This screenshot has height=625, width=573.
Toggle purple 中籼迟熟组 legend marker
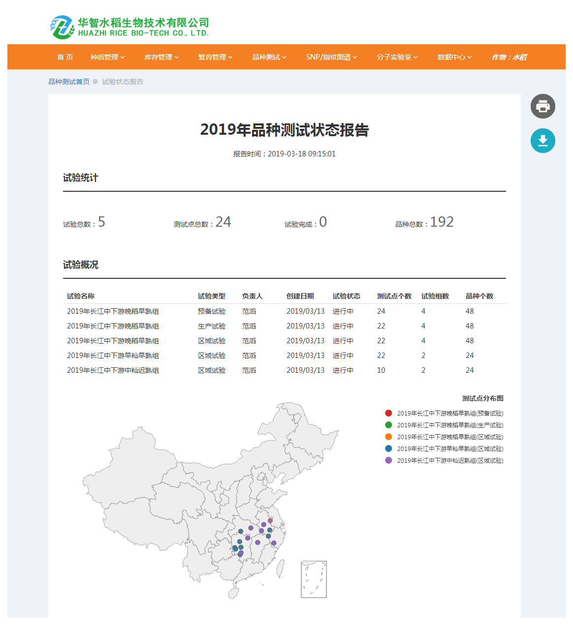coord(388,460)
